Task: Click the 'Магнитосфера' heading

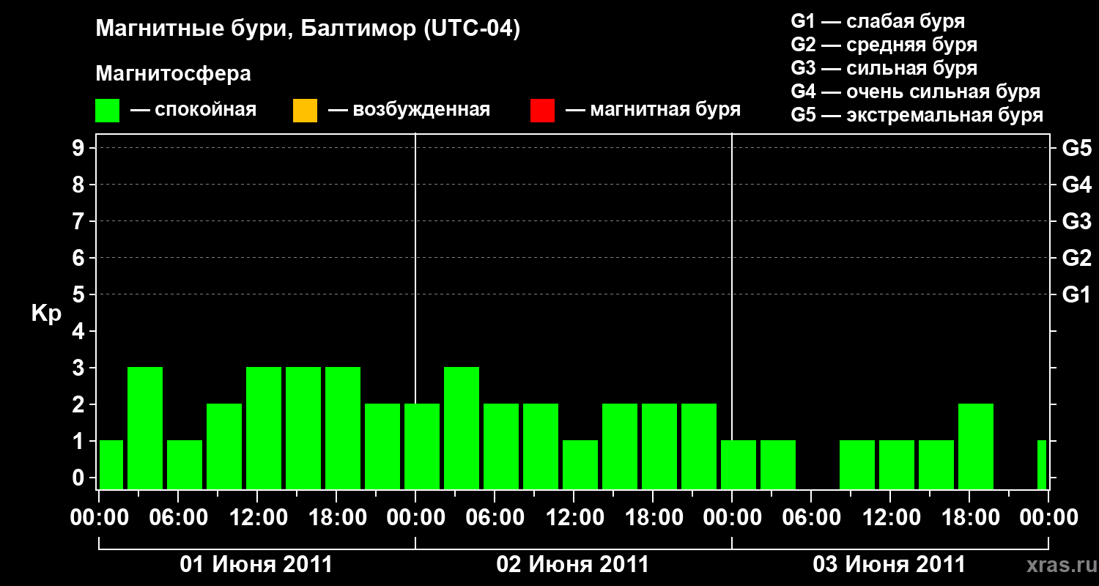Action: pyautogui.click(x=174, y=74)
